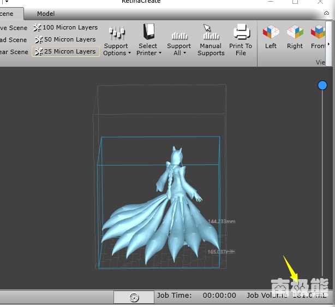Switch to Left view cube
335x307 pixels.
tap(271, 32)
